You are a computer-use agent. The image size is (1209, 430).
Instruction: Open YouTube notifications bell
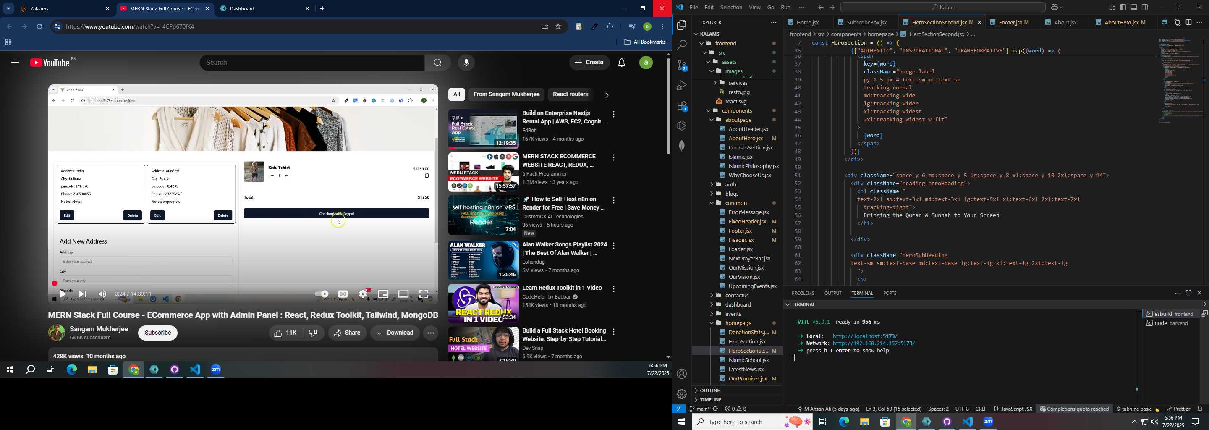click(621, 63)
